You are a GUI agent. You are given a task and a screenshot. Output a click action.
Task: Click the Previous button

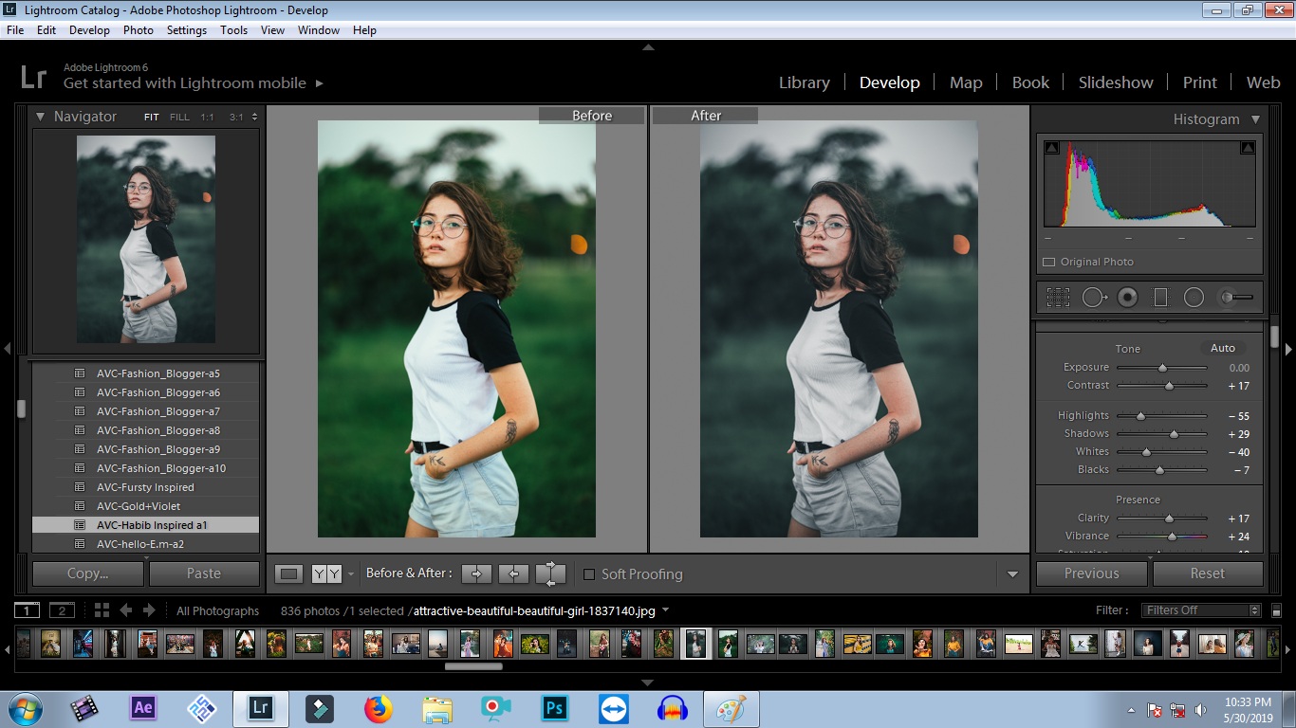pyautogui.click(x=1092, y=573)
